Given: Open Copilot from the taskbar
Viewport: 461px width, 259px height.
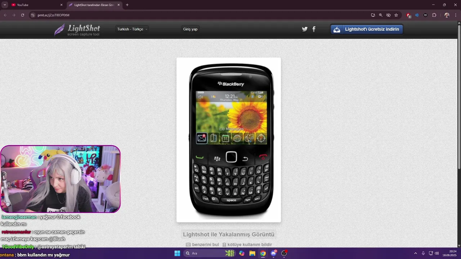Looking at the screenshot, I should (x=242, y=253).
